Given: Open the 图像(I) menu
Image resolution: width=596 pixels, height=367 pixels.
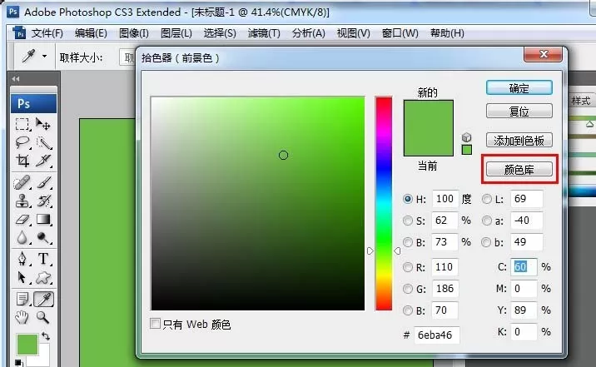Looking at the screenshot, I should point(134,33).
